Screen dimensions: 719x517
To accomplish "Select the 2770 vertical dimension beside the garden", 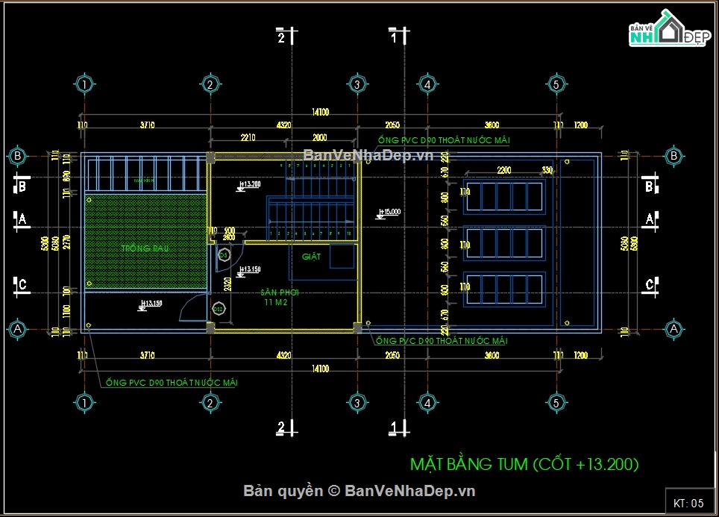I will click(67, 242).
